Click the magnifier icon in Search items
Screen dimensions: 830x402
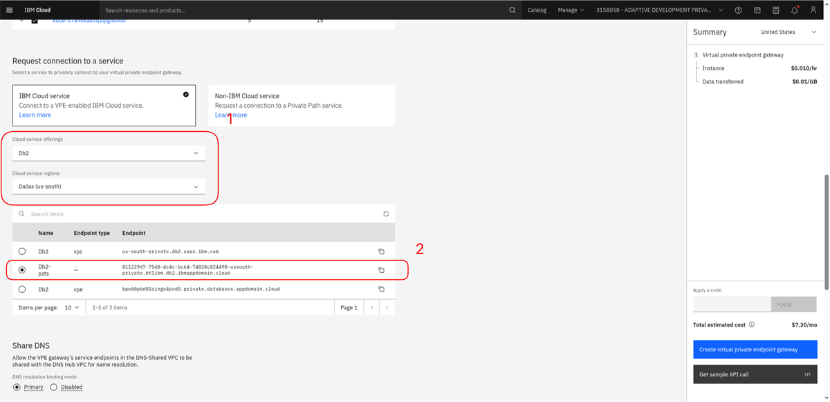tap(22, 214)
